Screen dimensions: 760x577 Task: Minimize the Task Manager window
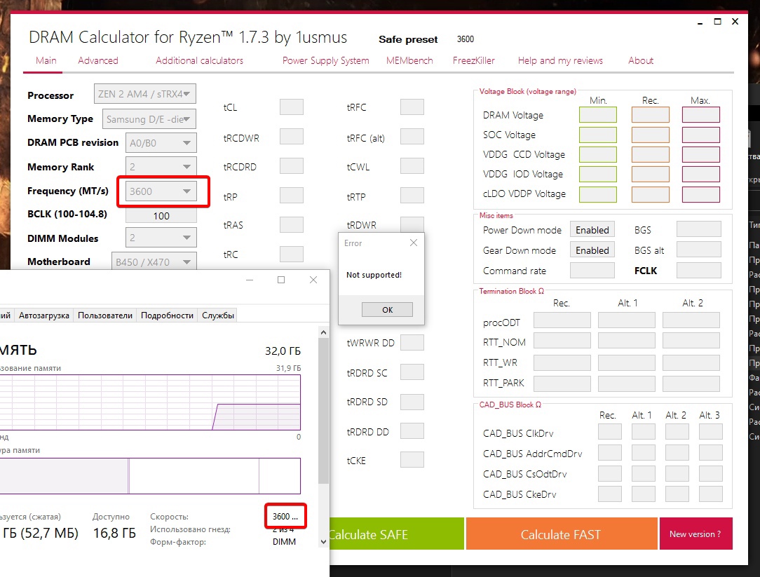[x=250, y=280]
